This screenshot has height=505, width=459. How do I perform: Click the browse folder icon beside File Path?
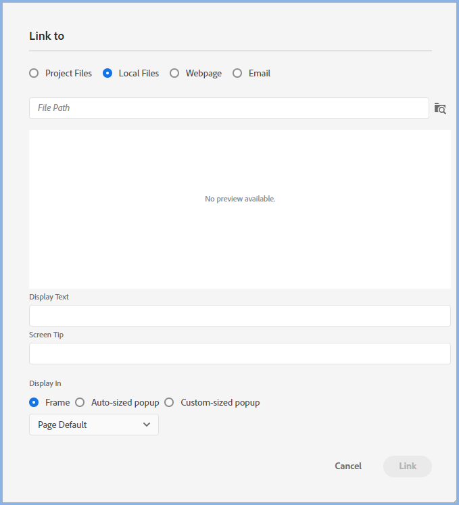pyautogui.click(x=440, y=108)
